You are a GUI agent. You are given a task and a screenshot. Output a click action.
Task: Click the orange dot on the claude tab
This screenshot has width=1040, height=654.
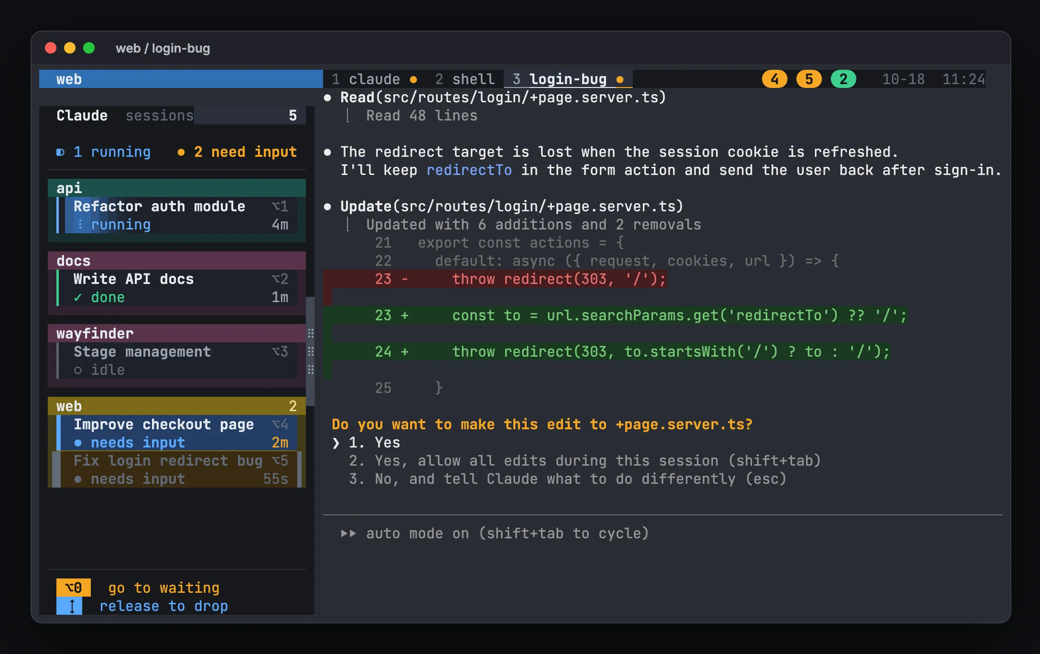(x=413, y=79)
